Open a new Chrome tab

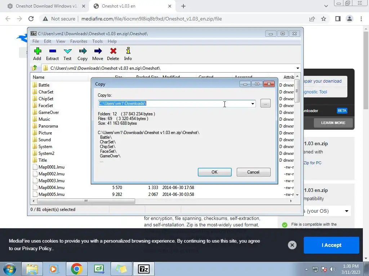coord(183,6)
